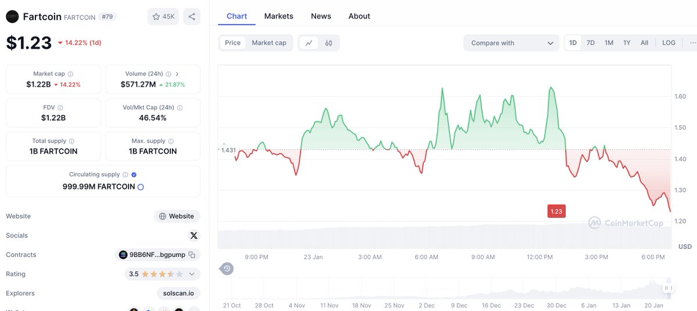Image resolution: width=697 pixels, height=311 pixels.
Task: Click the 1.23 current price label on chart
Action: click(x=556, y=211)
